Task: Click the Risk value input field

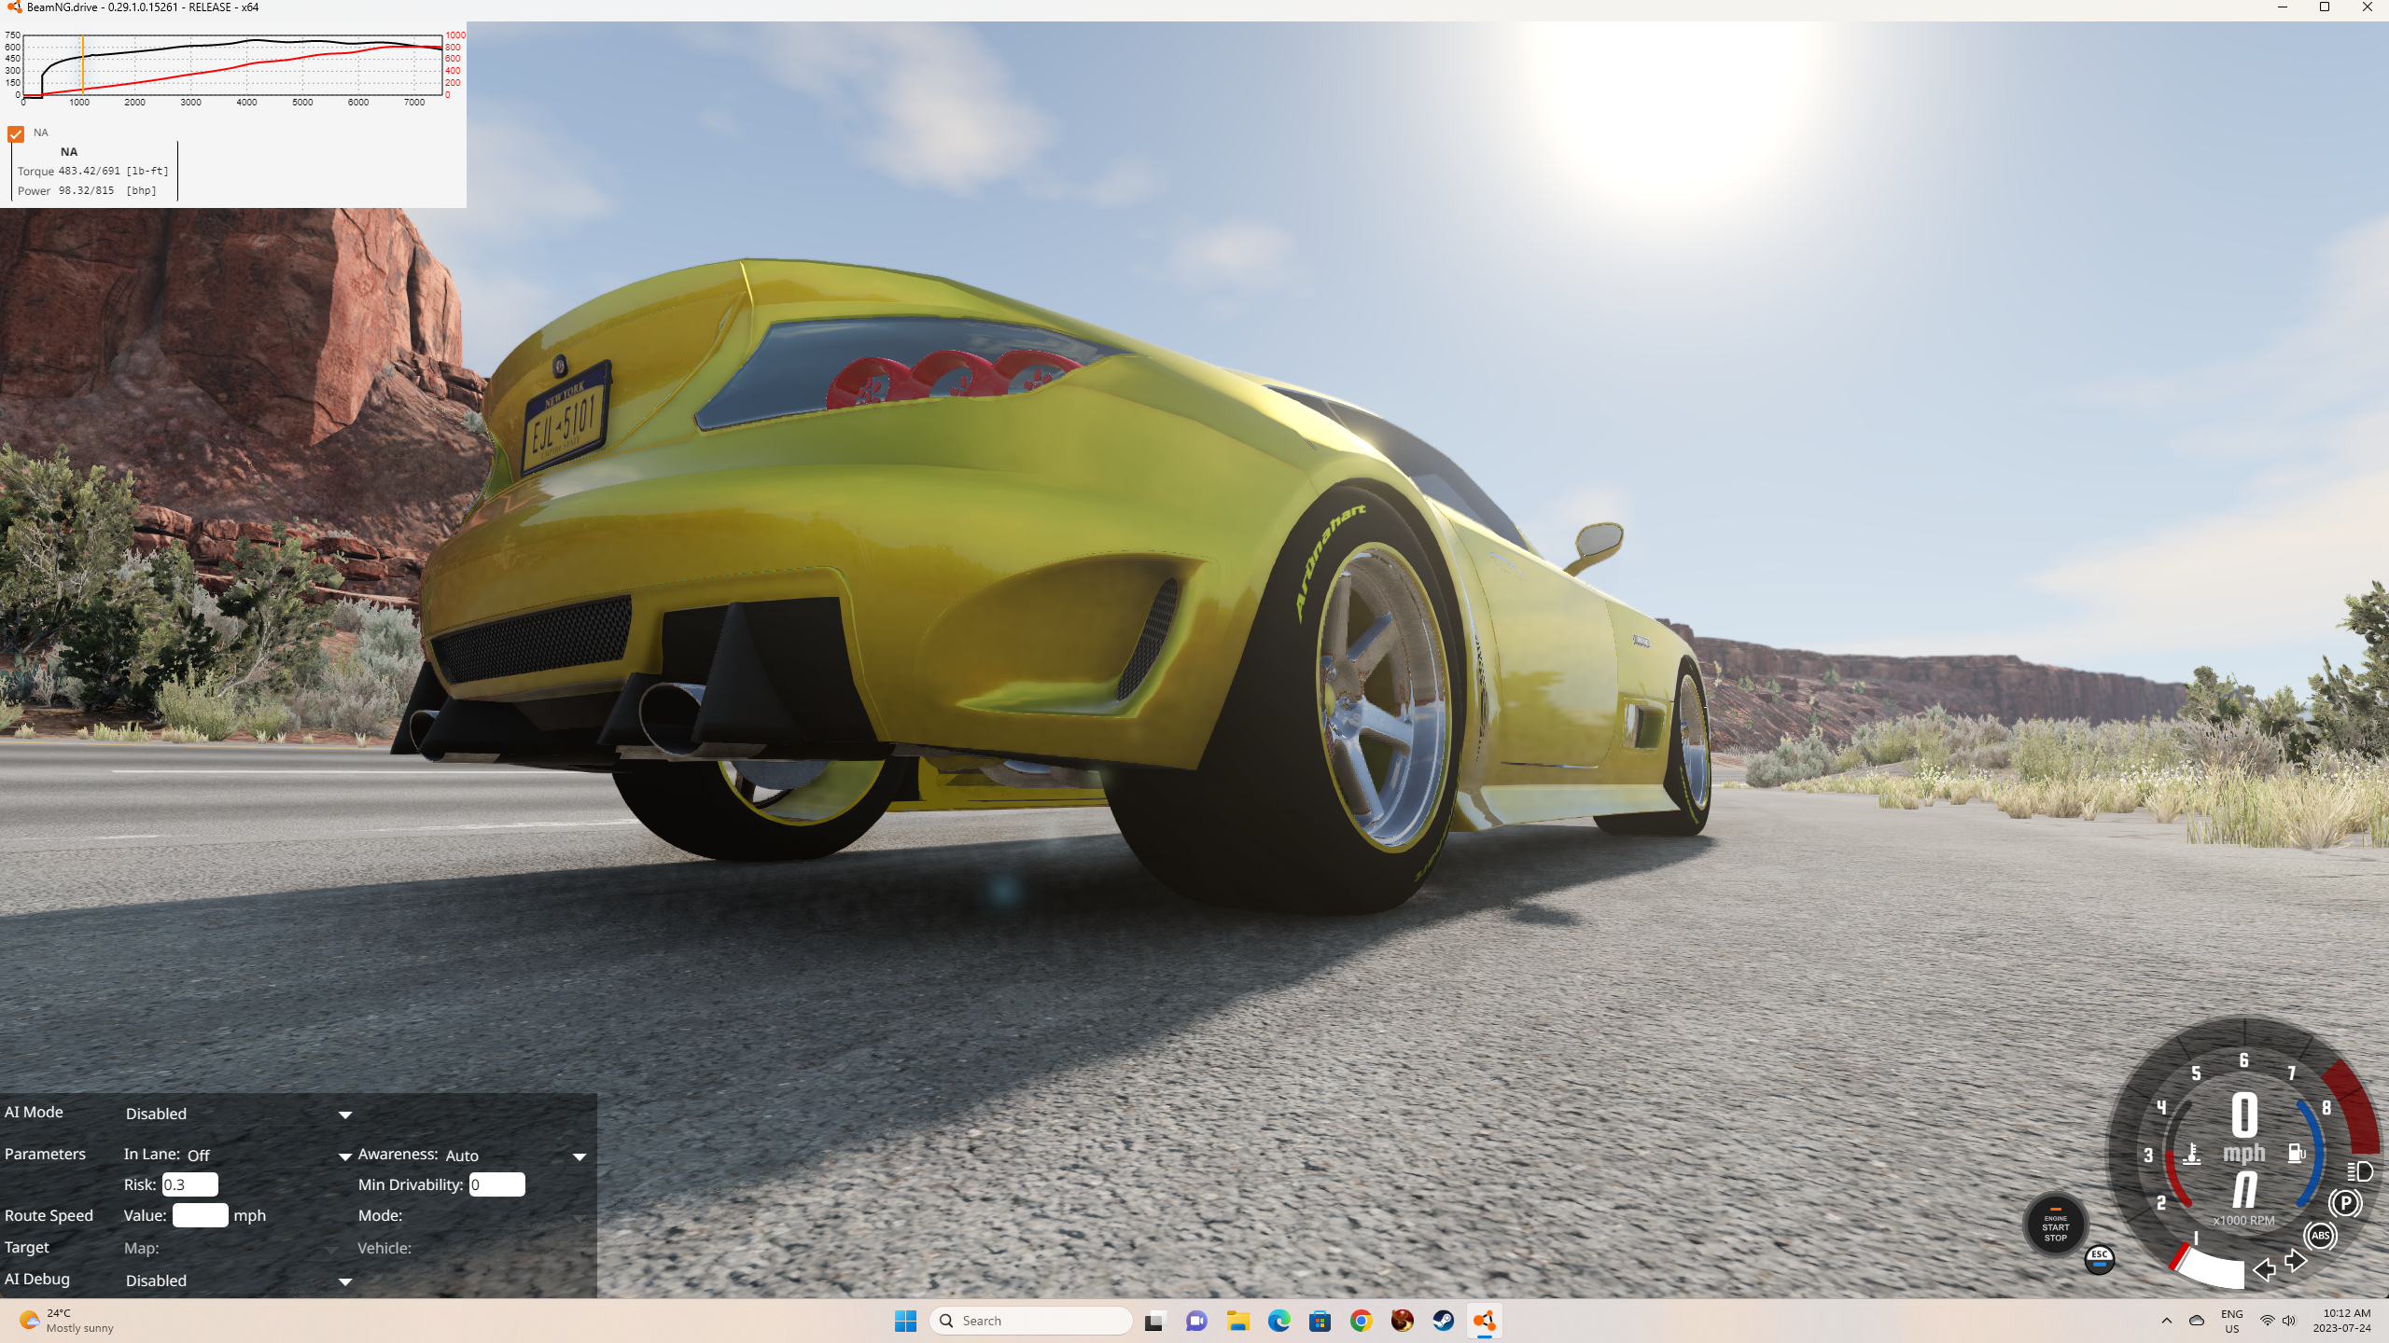Action: coord(189,1184)
